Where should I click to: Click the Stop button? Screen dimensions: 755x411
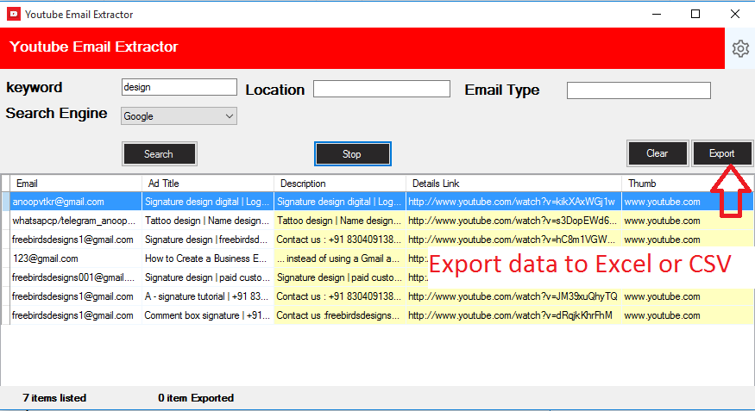click(352, 154)
